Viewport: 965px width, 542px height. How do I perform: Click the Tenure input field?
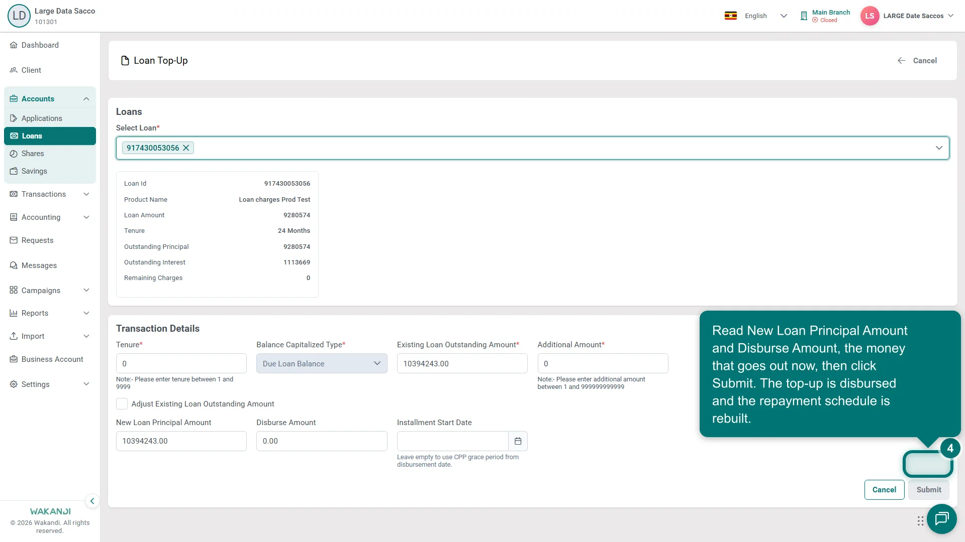pos(181,363)
